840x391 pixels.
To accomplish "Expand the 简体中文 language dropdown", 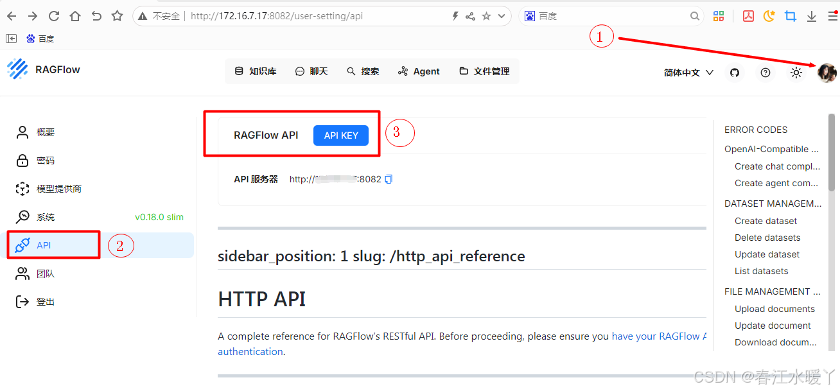I will [688, 73].
